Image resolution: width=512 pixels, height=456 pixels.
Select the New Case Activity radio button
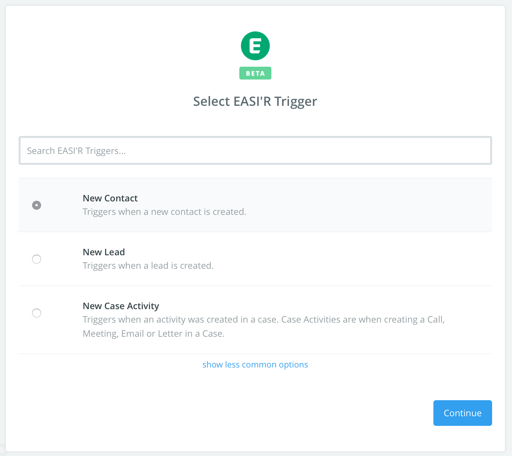tap(37, 313)
